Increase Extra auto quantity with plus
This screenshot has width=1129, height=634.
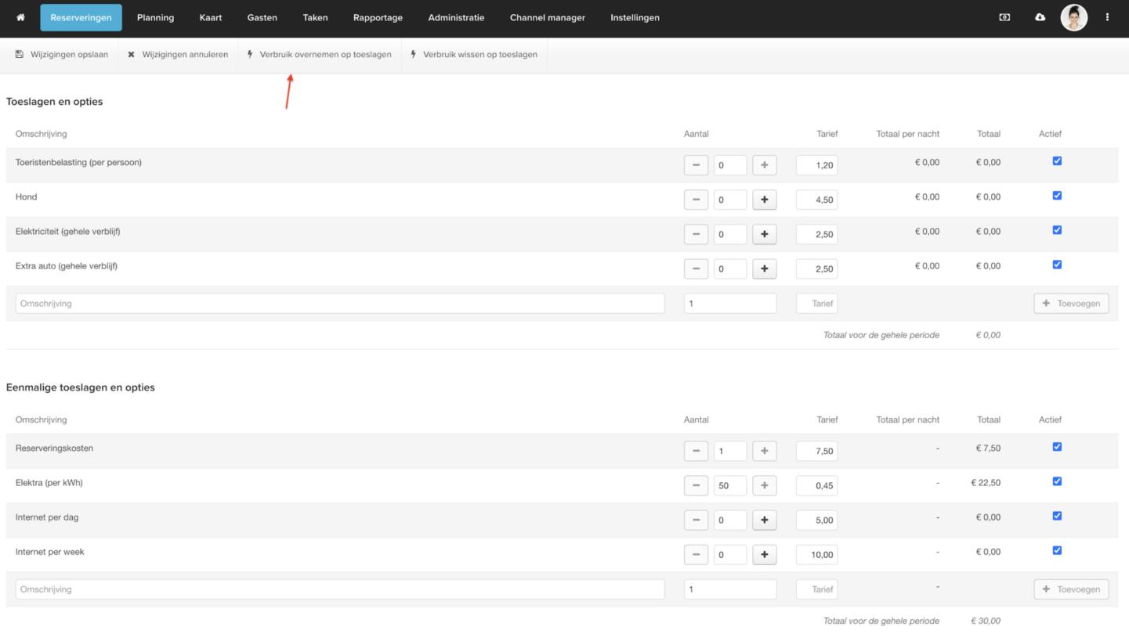[764, 268]
